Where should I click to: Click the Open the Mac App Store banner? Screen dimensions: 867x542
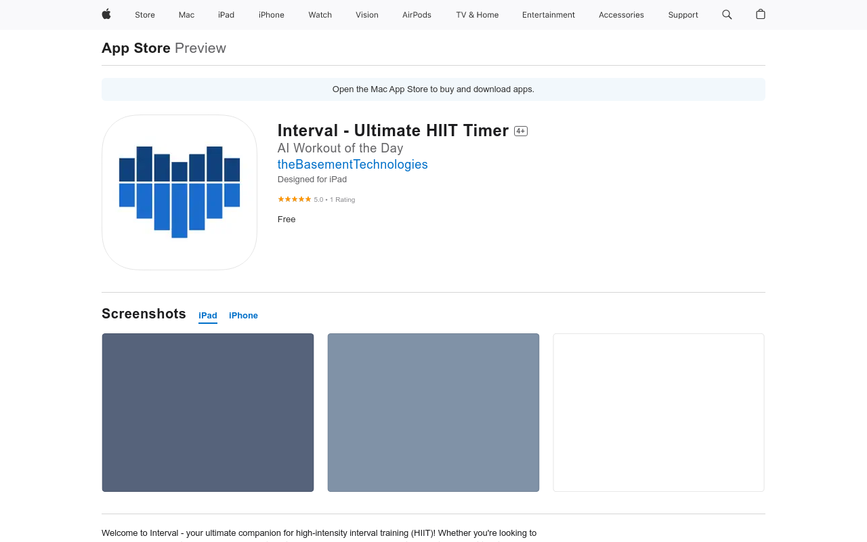tap(433, 89)
